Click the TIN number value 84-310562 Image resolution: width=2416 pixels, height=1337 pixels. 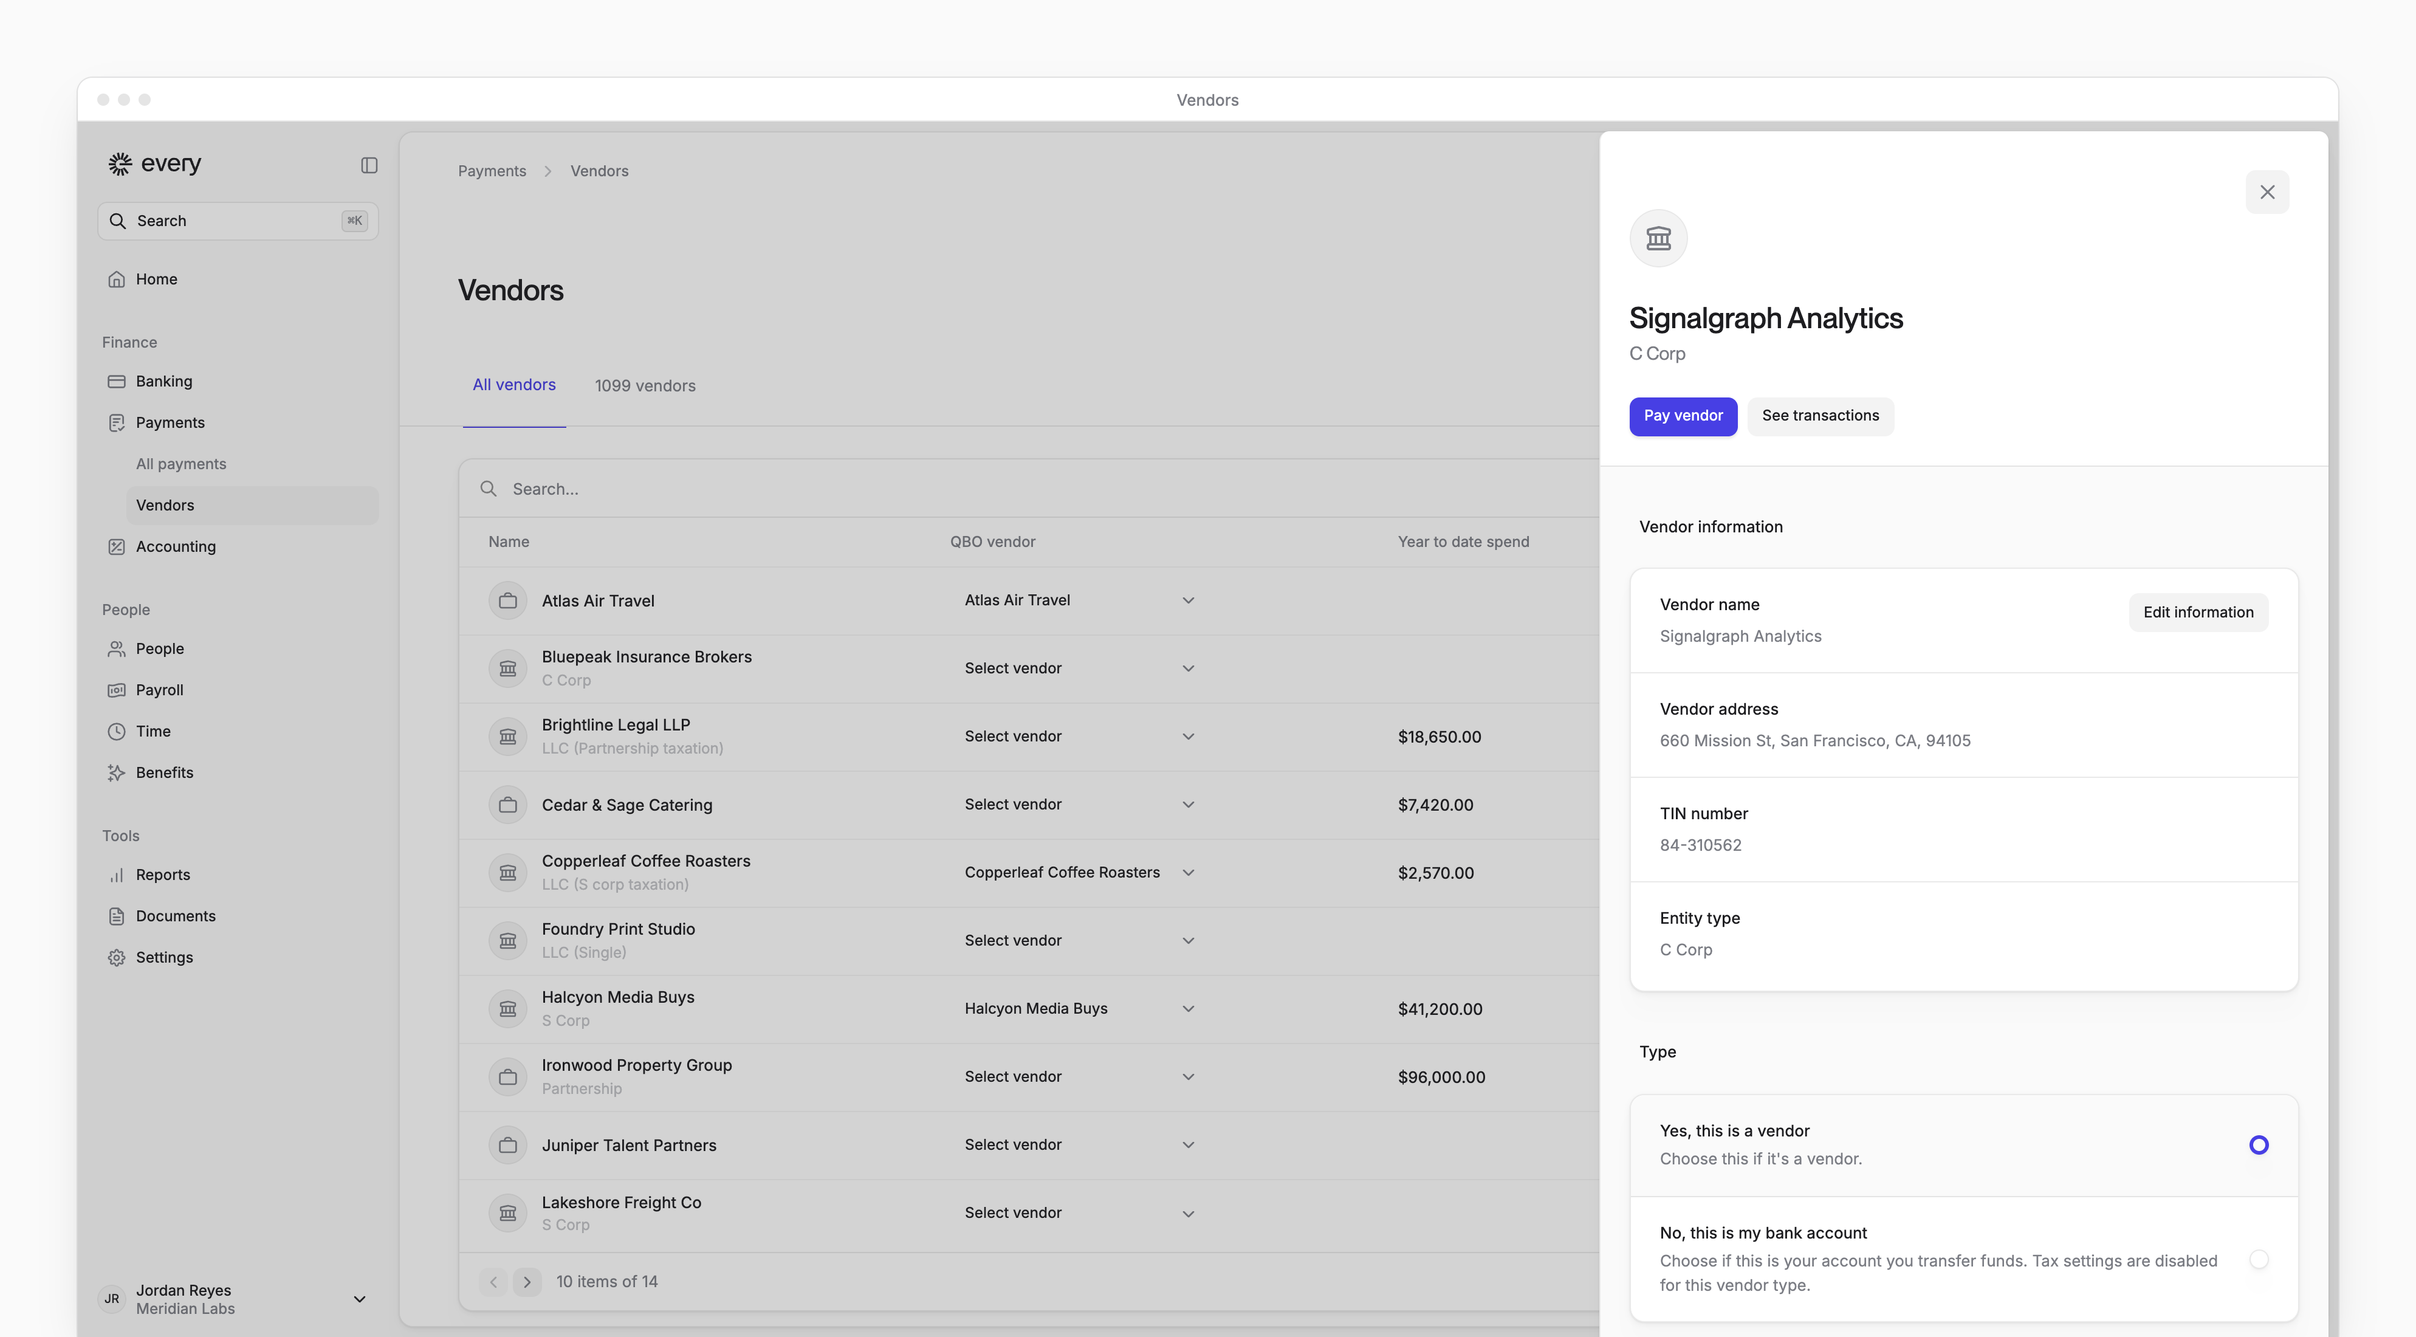(1700, 844)
